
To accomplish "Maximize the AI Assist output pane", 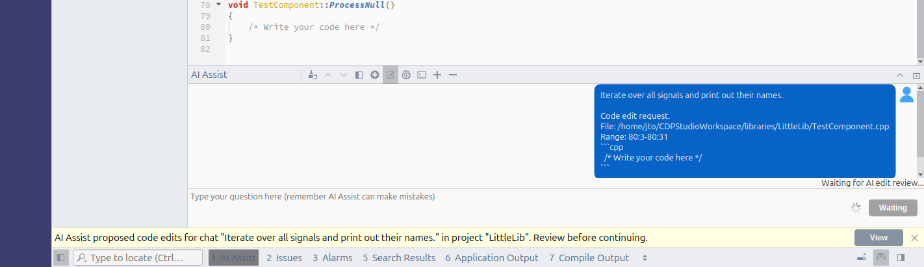I will coord(900,75).
